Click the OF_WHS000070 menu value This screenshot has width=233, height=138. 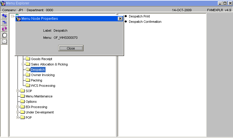[x=65, y=38]
